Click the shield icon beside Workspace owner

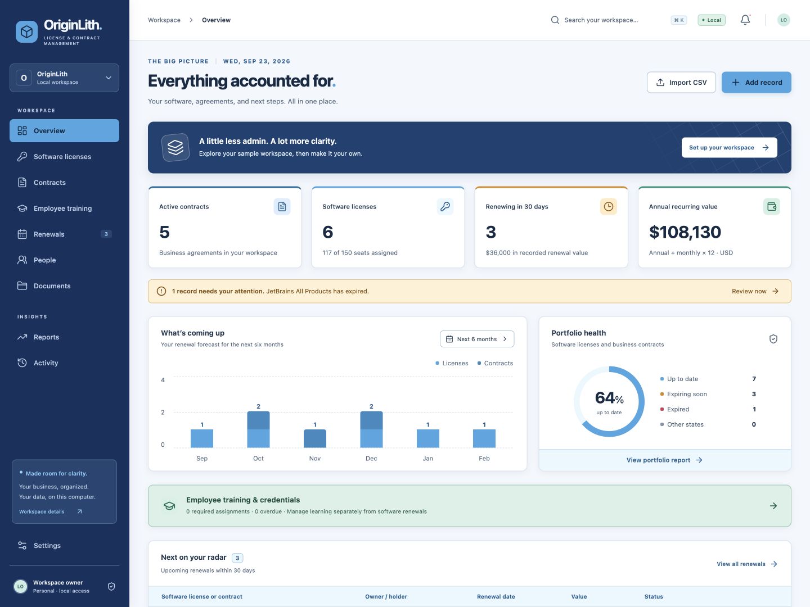[111, 586]
